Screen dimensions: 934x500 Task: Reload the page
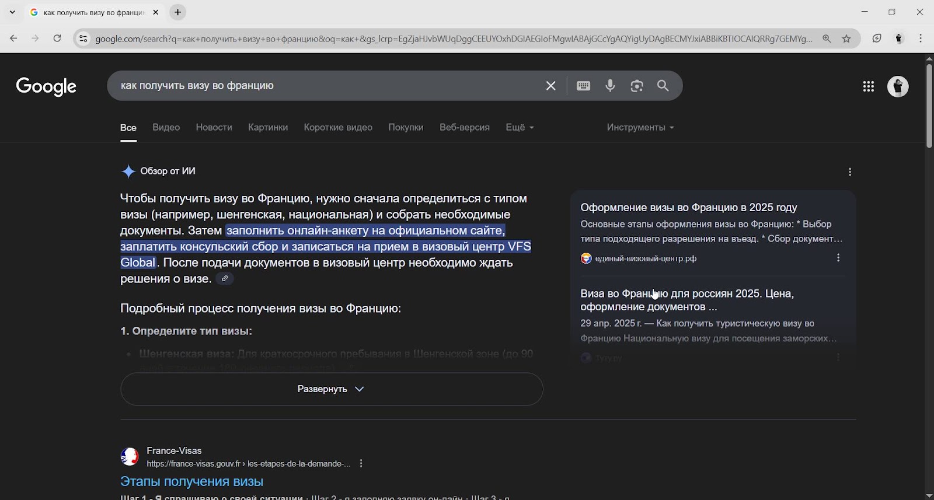point(57,39)
